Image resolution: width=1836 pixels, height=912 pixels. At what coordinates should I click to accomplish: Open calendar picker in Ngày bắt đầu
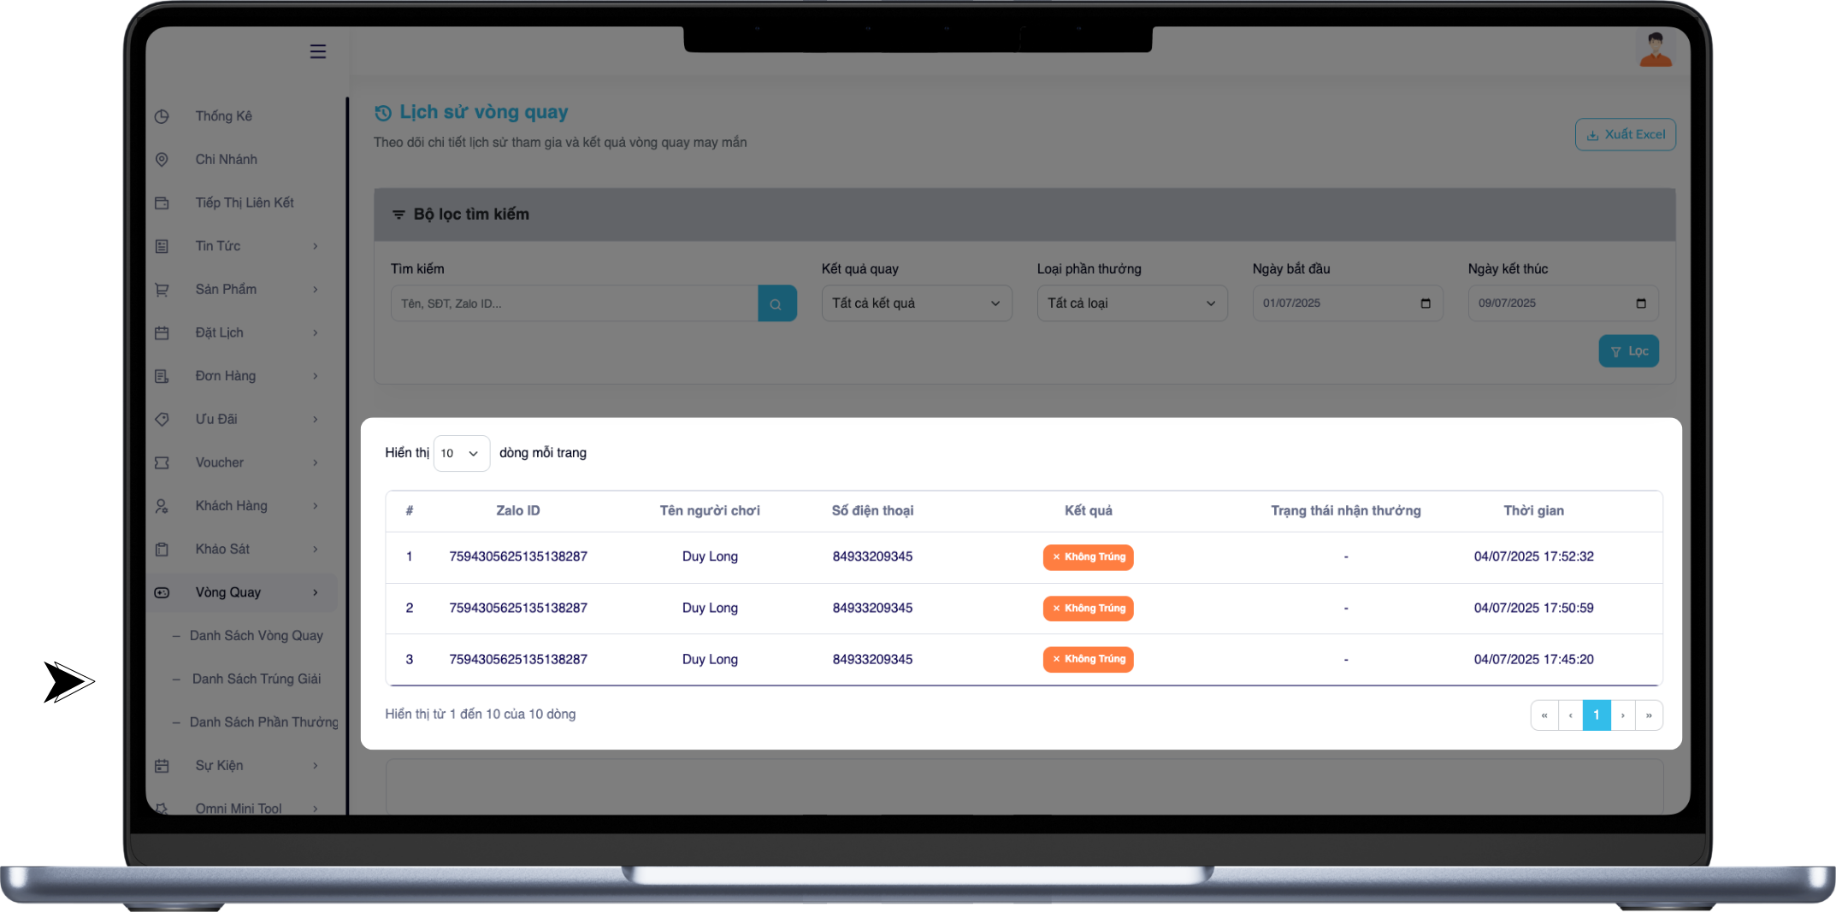1425,303
